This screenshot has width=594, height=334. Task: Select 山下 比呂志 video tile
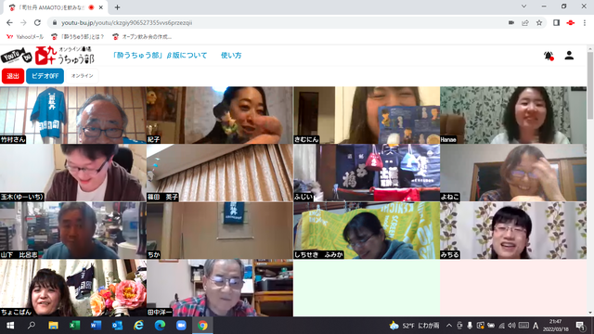73,230
